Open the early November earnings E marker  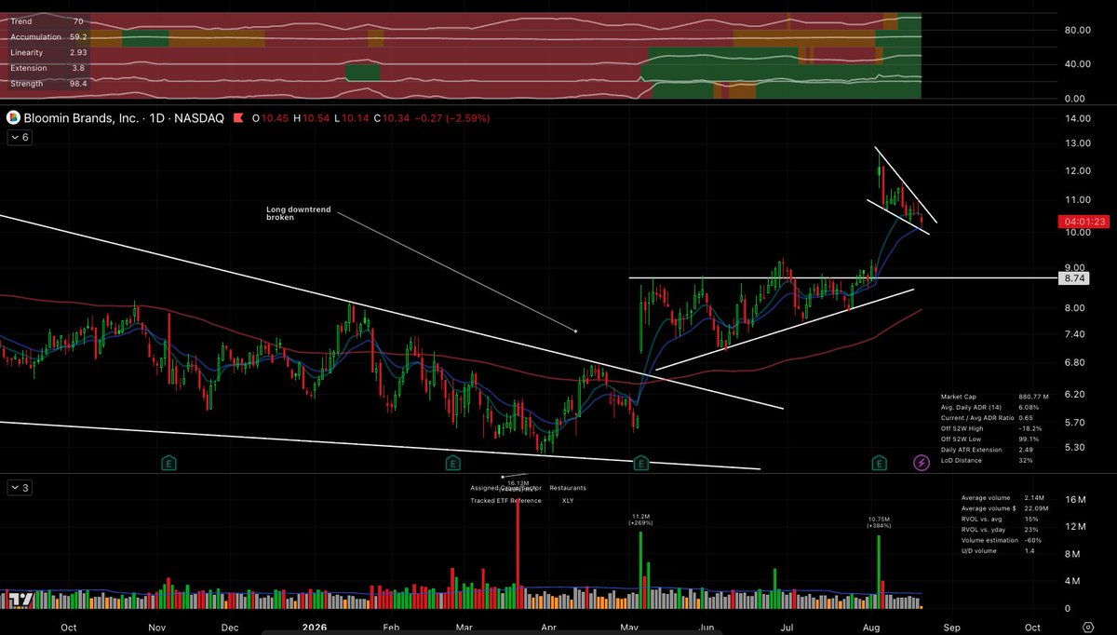[x=169, y=463]
